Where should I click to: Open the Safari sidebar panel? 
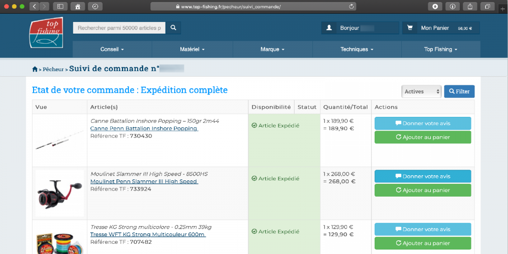pos(60,7)
